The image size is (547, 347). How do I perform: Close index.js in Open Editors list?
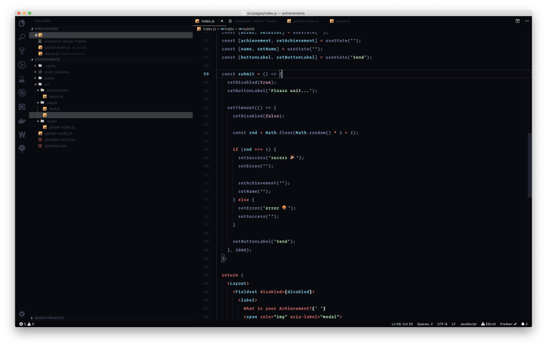tap(36, 35)
